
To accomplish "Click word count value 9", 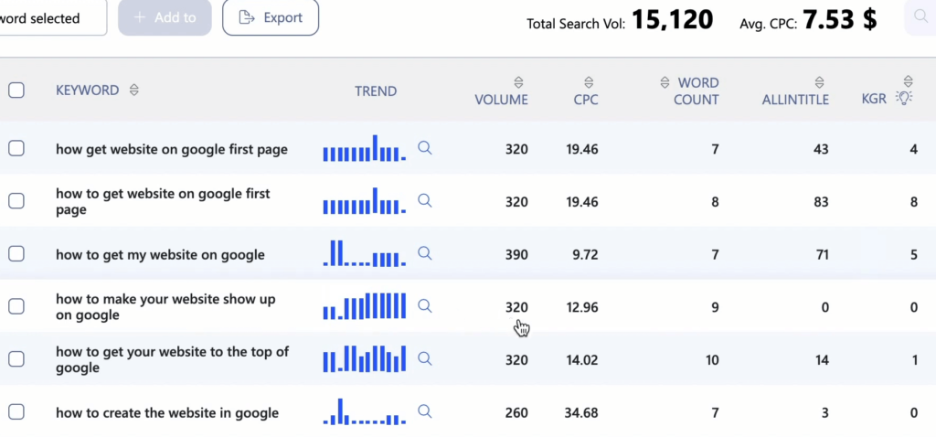I will (x=715, y=307).
